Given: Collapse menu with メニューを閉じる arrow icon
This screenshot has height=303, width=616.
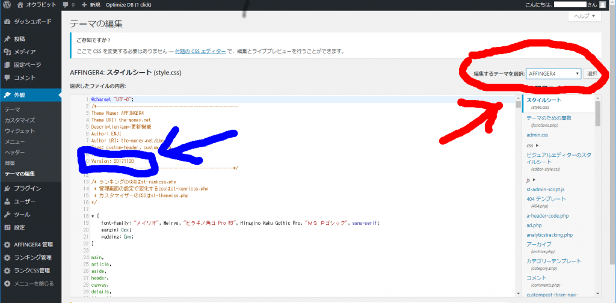Looking at the screenshot, I should click(7, 283).
